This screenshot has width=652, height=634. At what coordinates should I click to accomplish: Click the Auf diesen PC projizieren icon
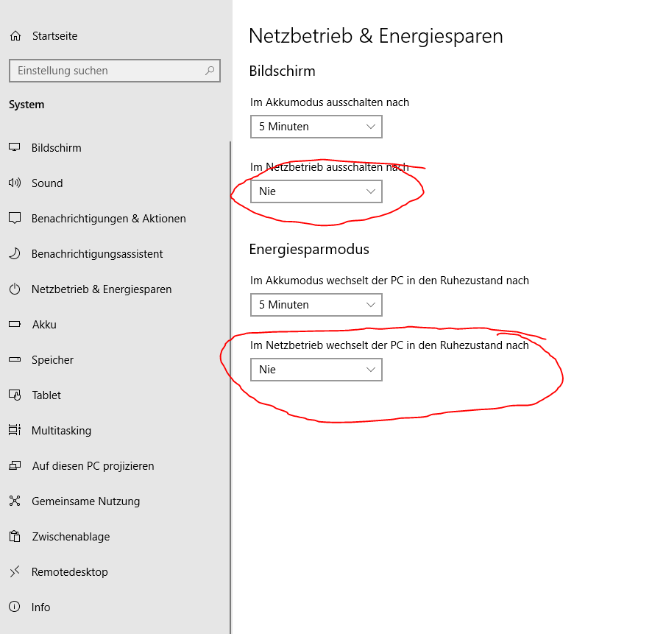(x=15, y=465)
